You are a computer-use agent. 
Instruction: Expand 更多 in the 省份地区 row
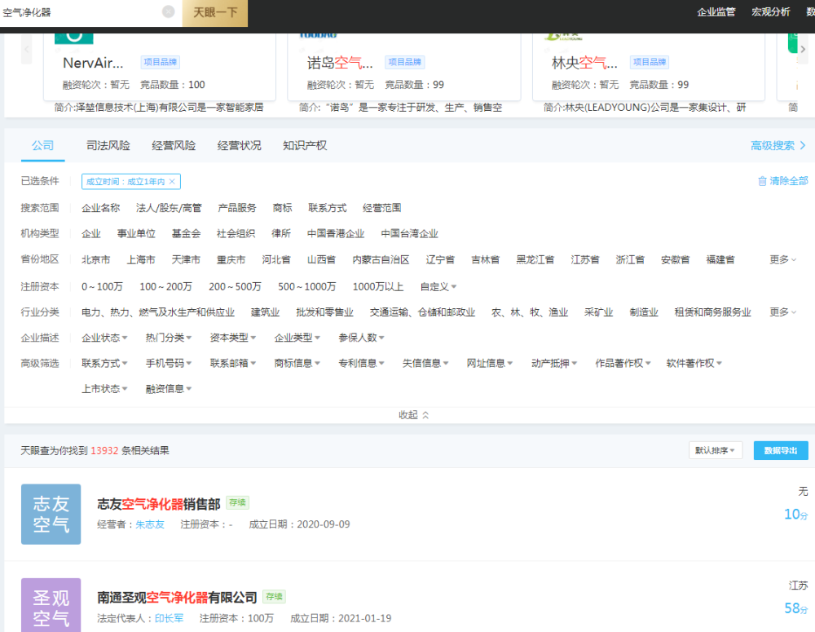point(782,259)
